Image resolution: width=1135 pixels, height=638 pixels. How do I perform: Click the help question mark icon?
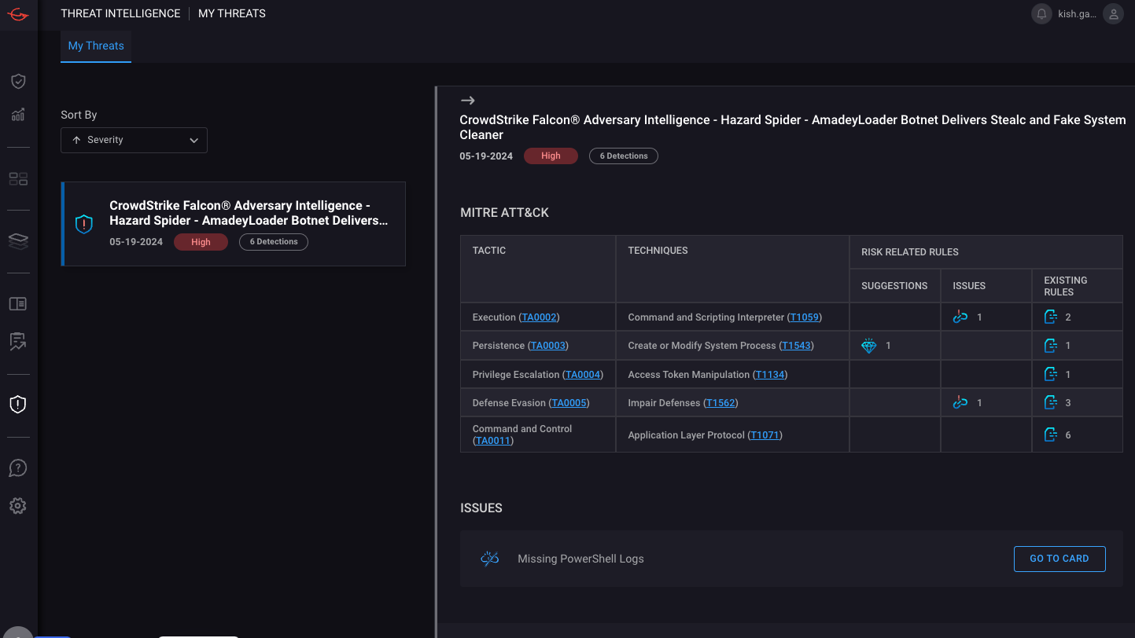tap(18, 468)
